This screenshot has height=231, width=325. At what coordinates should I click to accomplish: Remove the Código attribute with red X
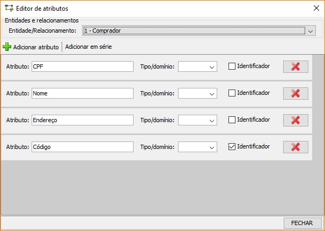click(296, 147)
